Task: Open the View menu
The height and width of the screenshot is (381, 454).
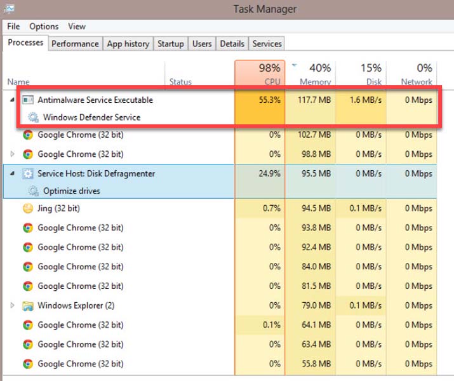Action: (x=77, y=26)
